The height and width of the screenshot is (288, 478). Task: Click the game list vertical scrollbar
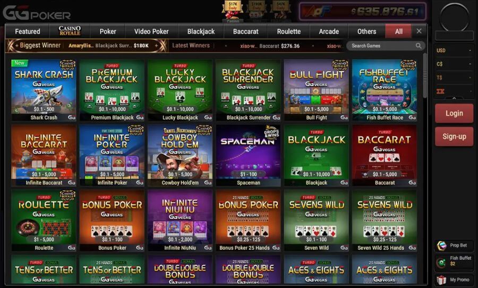tap(425, 75)
